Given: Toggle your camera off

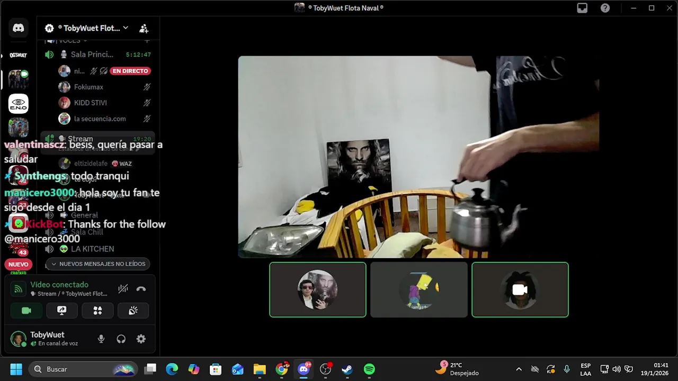Looking at the screenshot, I should point(26,311).
